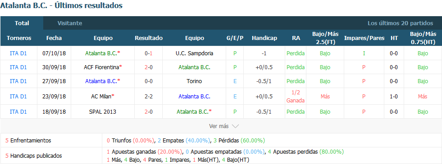Open the SPAL 2013 team link
Image resolution: width=442 pixels, height=164 pixels.
[103, 112]
